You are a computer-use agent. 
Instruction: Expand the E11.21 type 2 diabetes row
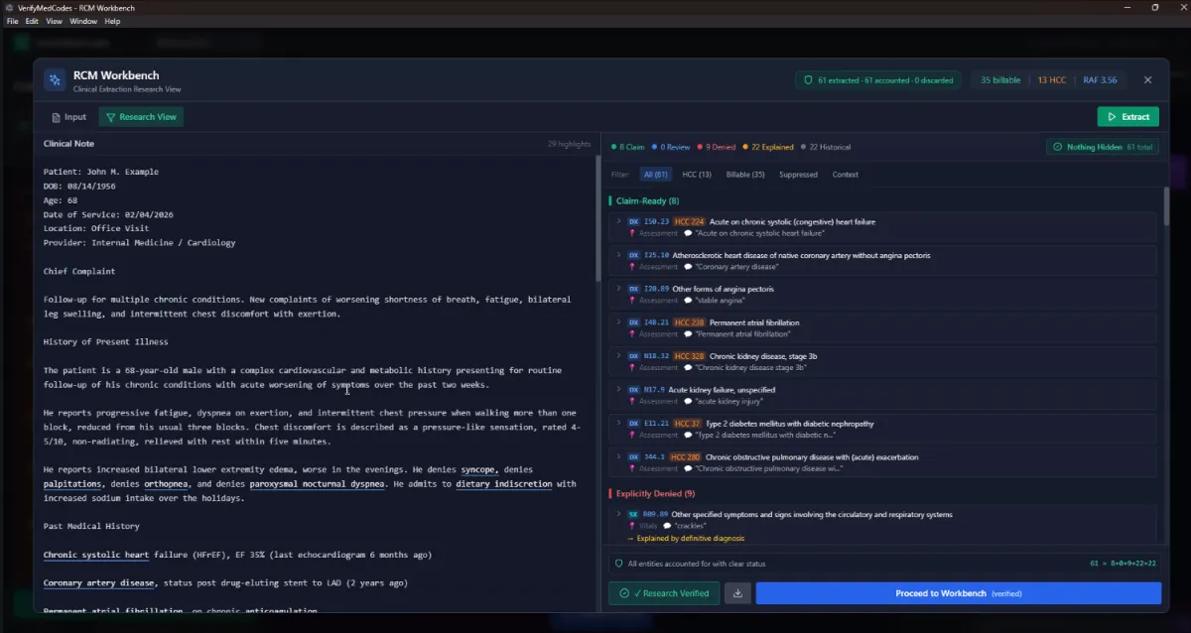[618, 424]
